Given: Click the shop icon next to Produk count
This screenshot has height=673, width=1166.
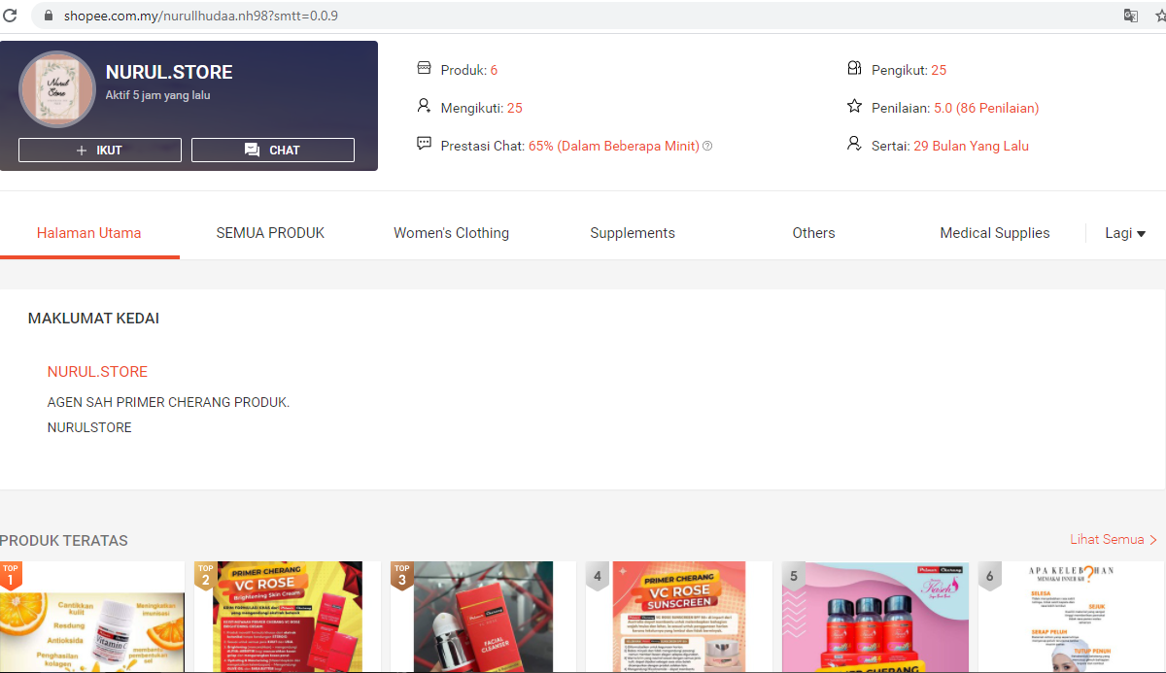Looking at the screenshot, I should 424,68.
